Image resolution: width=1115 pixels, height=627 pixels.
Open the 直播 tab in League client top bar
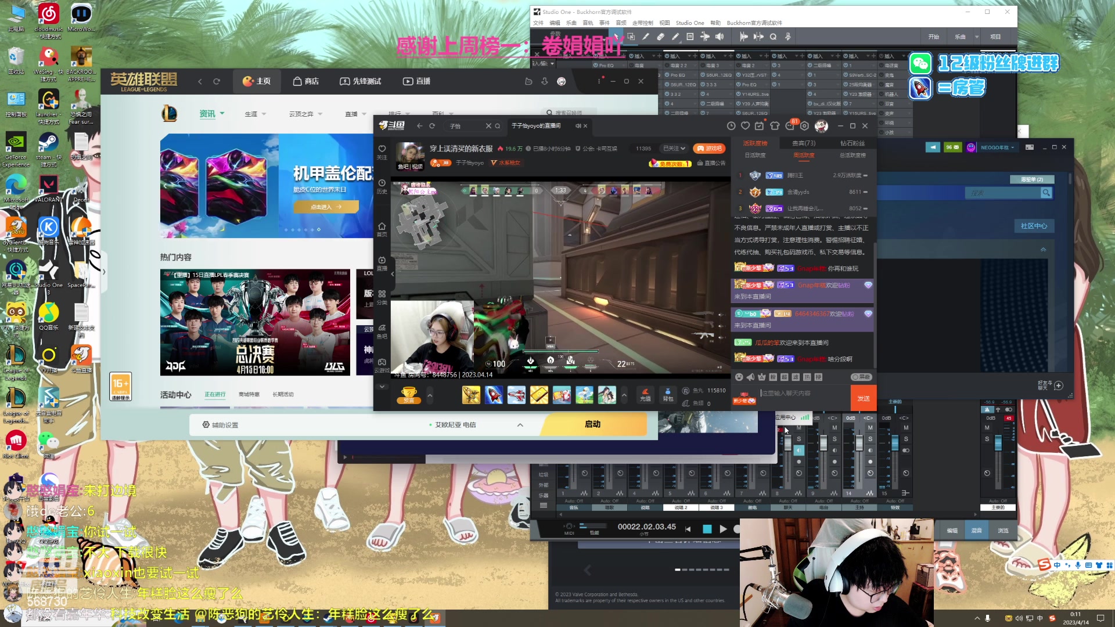point(417,81)
